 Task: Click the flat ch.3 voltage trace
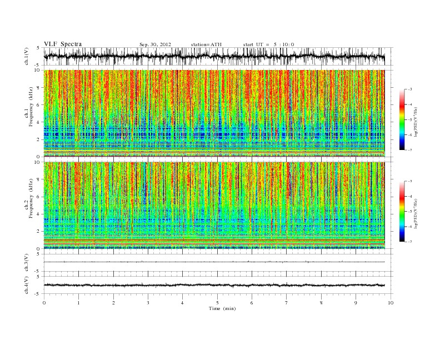pos(214,262)
